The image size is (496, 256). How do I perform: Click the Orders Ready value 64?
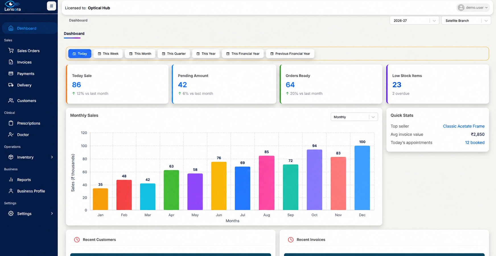290,85
